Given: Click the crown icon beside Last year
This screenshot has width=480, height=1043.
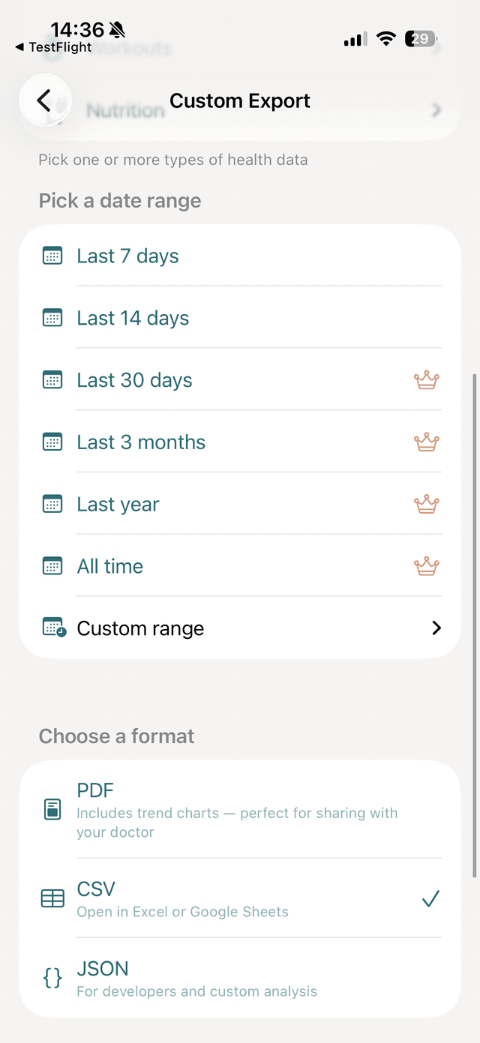Looking at the screenshot, I should click(x=426, y=504).
